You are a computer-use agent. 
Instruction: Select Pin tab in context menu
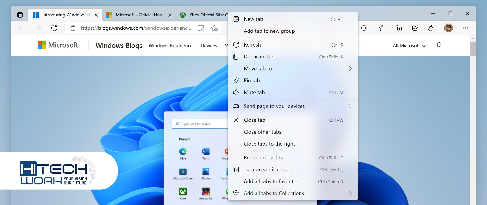click(293, 80)
